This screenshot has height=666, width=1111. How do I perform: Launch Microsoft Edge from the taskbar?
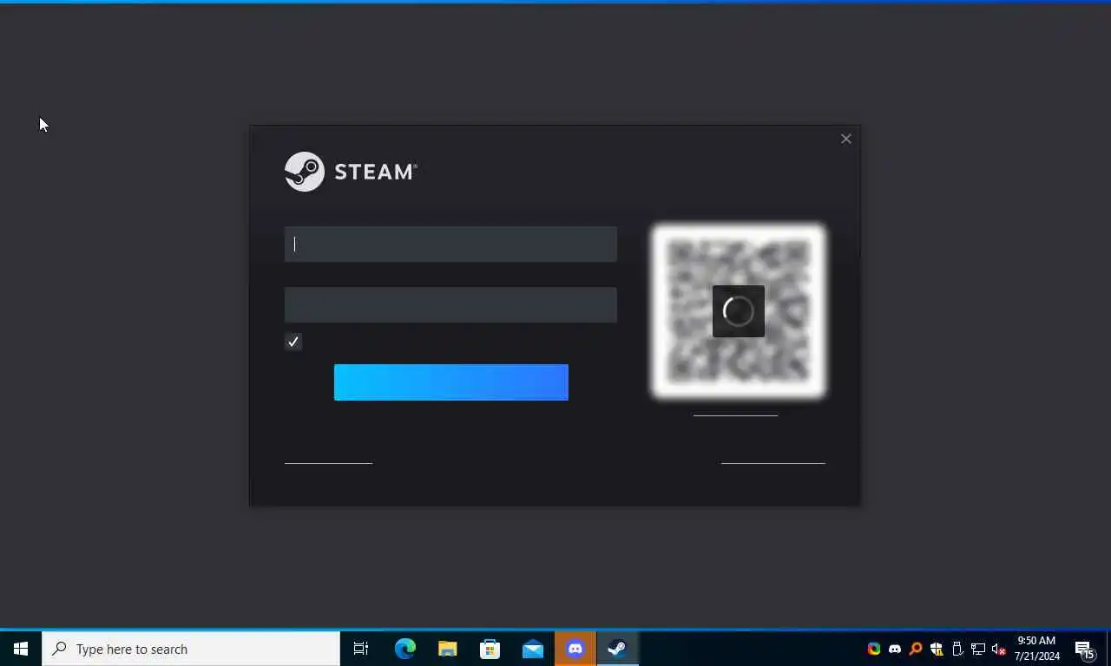[x=405, y=649]
